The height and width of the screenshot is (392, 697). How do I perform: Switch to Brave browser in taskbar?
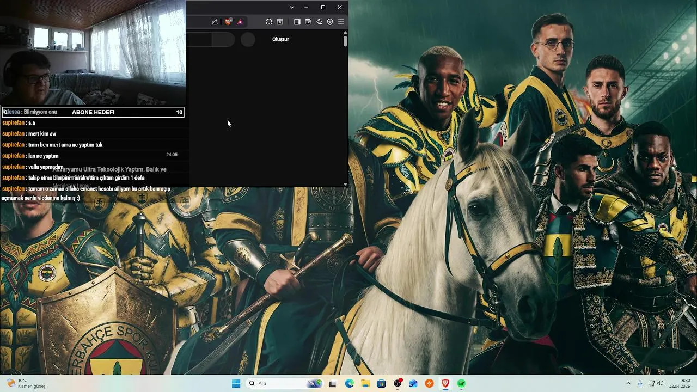[x=445, y=383]
